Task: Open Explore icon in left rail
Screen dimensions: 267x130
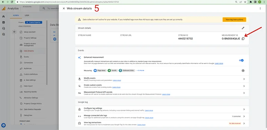Action: tap(3, 29)
